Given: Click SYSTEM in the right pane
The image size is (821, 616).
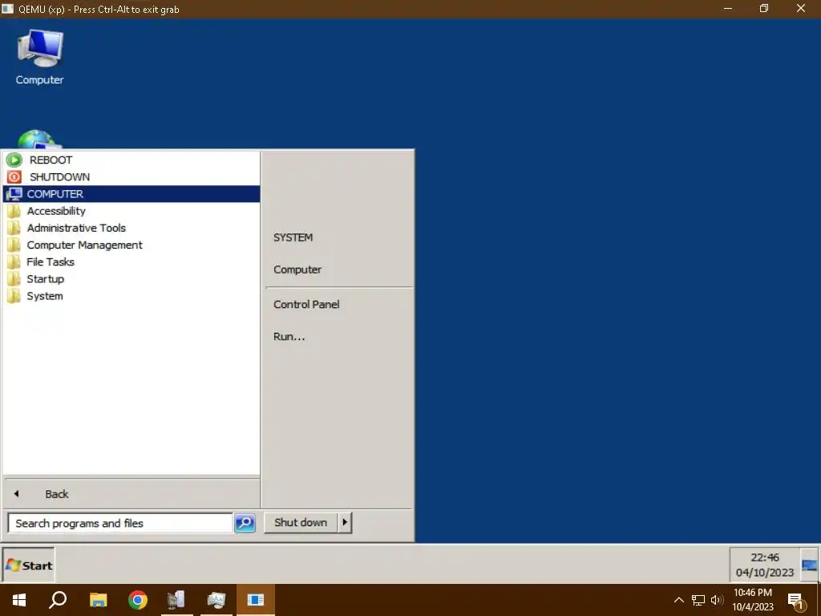Looking at the screenshot, I should 293,237.
